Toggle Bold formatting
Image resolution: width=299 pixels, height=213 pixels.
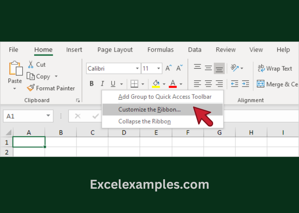[x=91, y=84]
